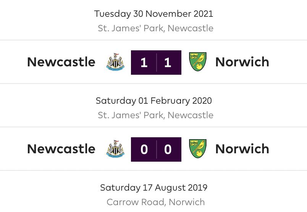Click Norwich crest in 1-1 match

click(x=197, y=62)
